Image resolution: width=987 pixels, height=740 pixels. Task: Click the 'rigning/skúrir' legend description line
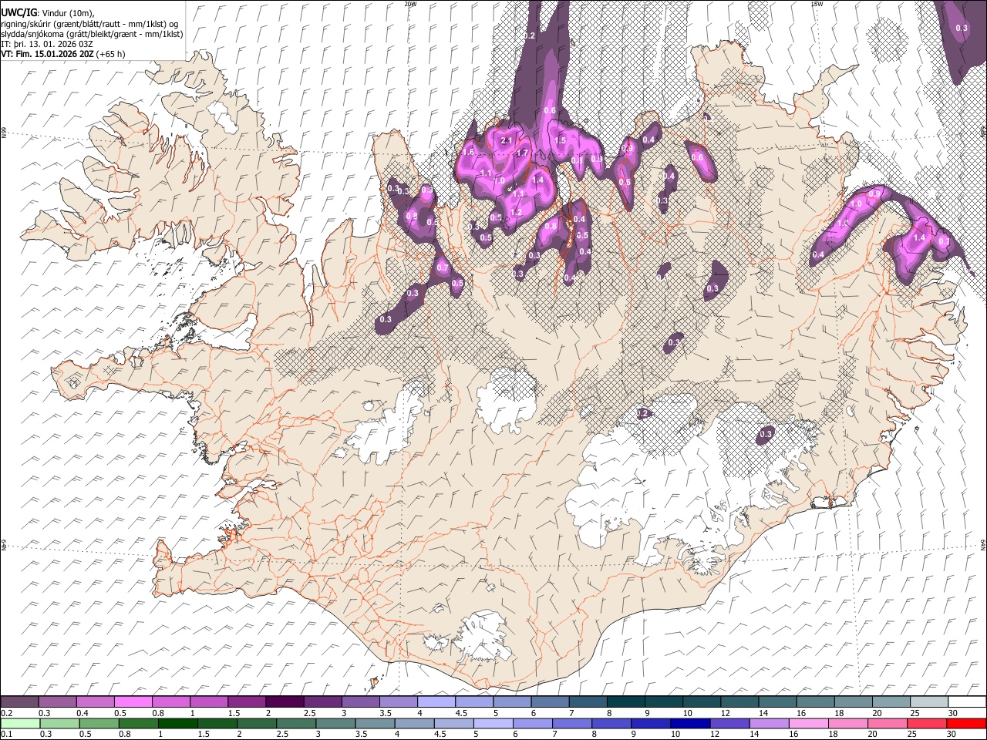90,23
